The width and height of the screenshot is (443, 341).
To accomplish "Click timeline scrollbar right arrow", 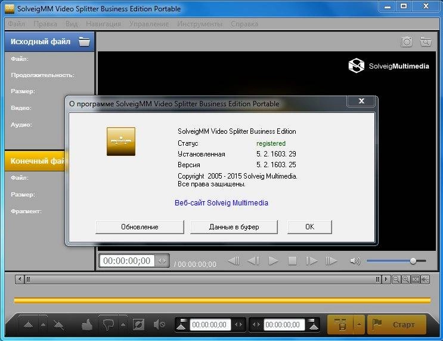I will click(x=386, y=279).
